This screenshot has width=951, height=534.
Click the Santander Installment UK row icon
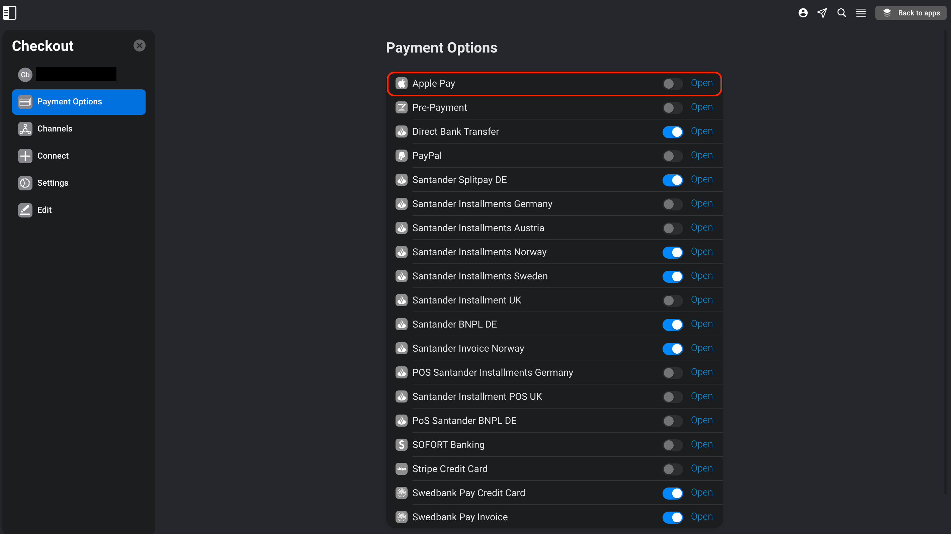point(401,300)
